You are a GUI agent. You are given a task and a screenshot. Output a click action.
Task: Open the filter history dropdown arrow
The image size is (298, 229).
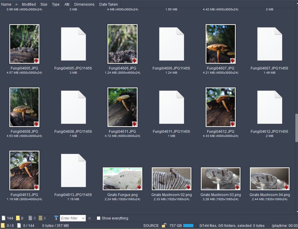pos(83,218)
